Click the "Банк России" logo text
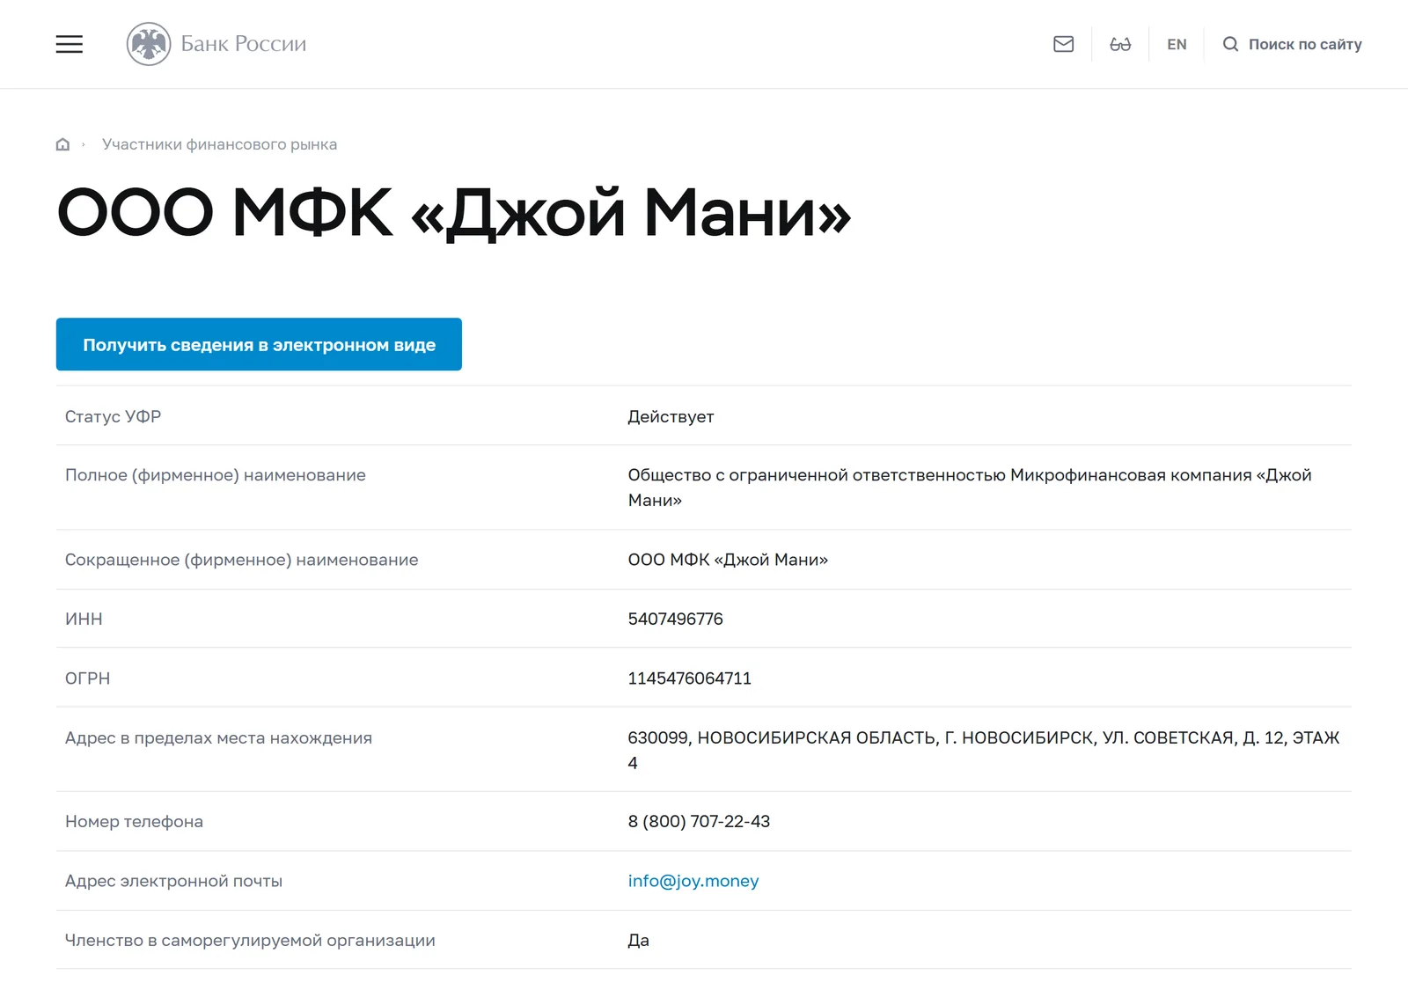 tap(244, 44)
